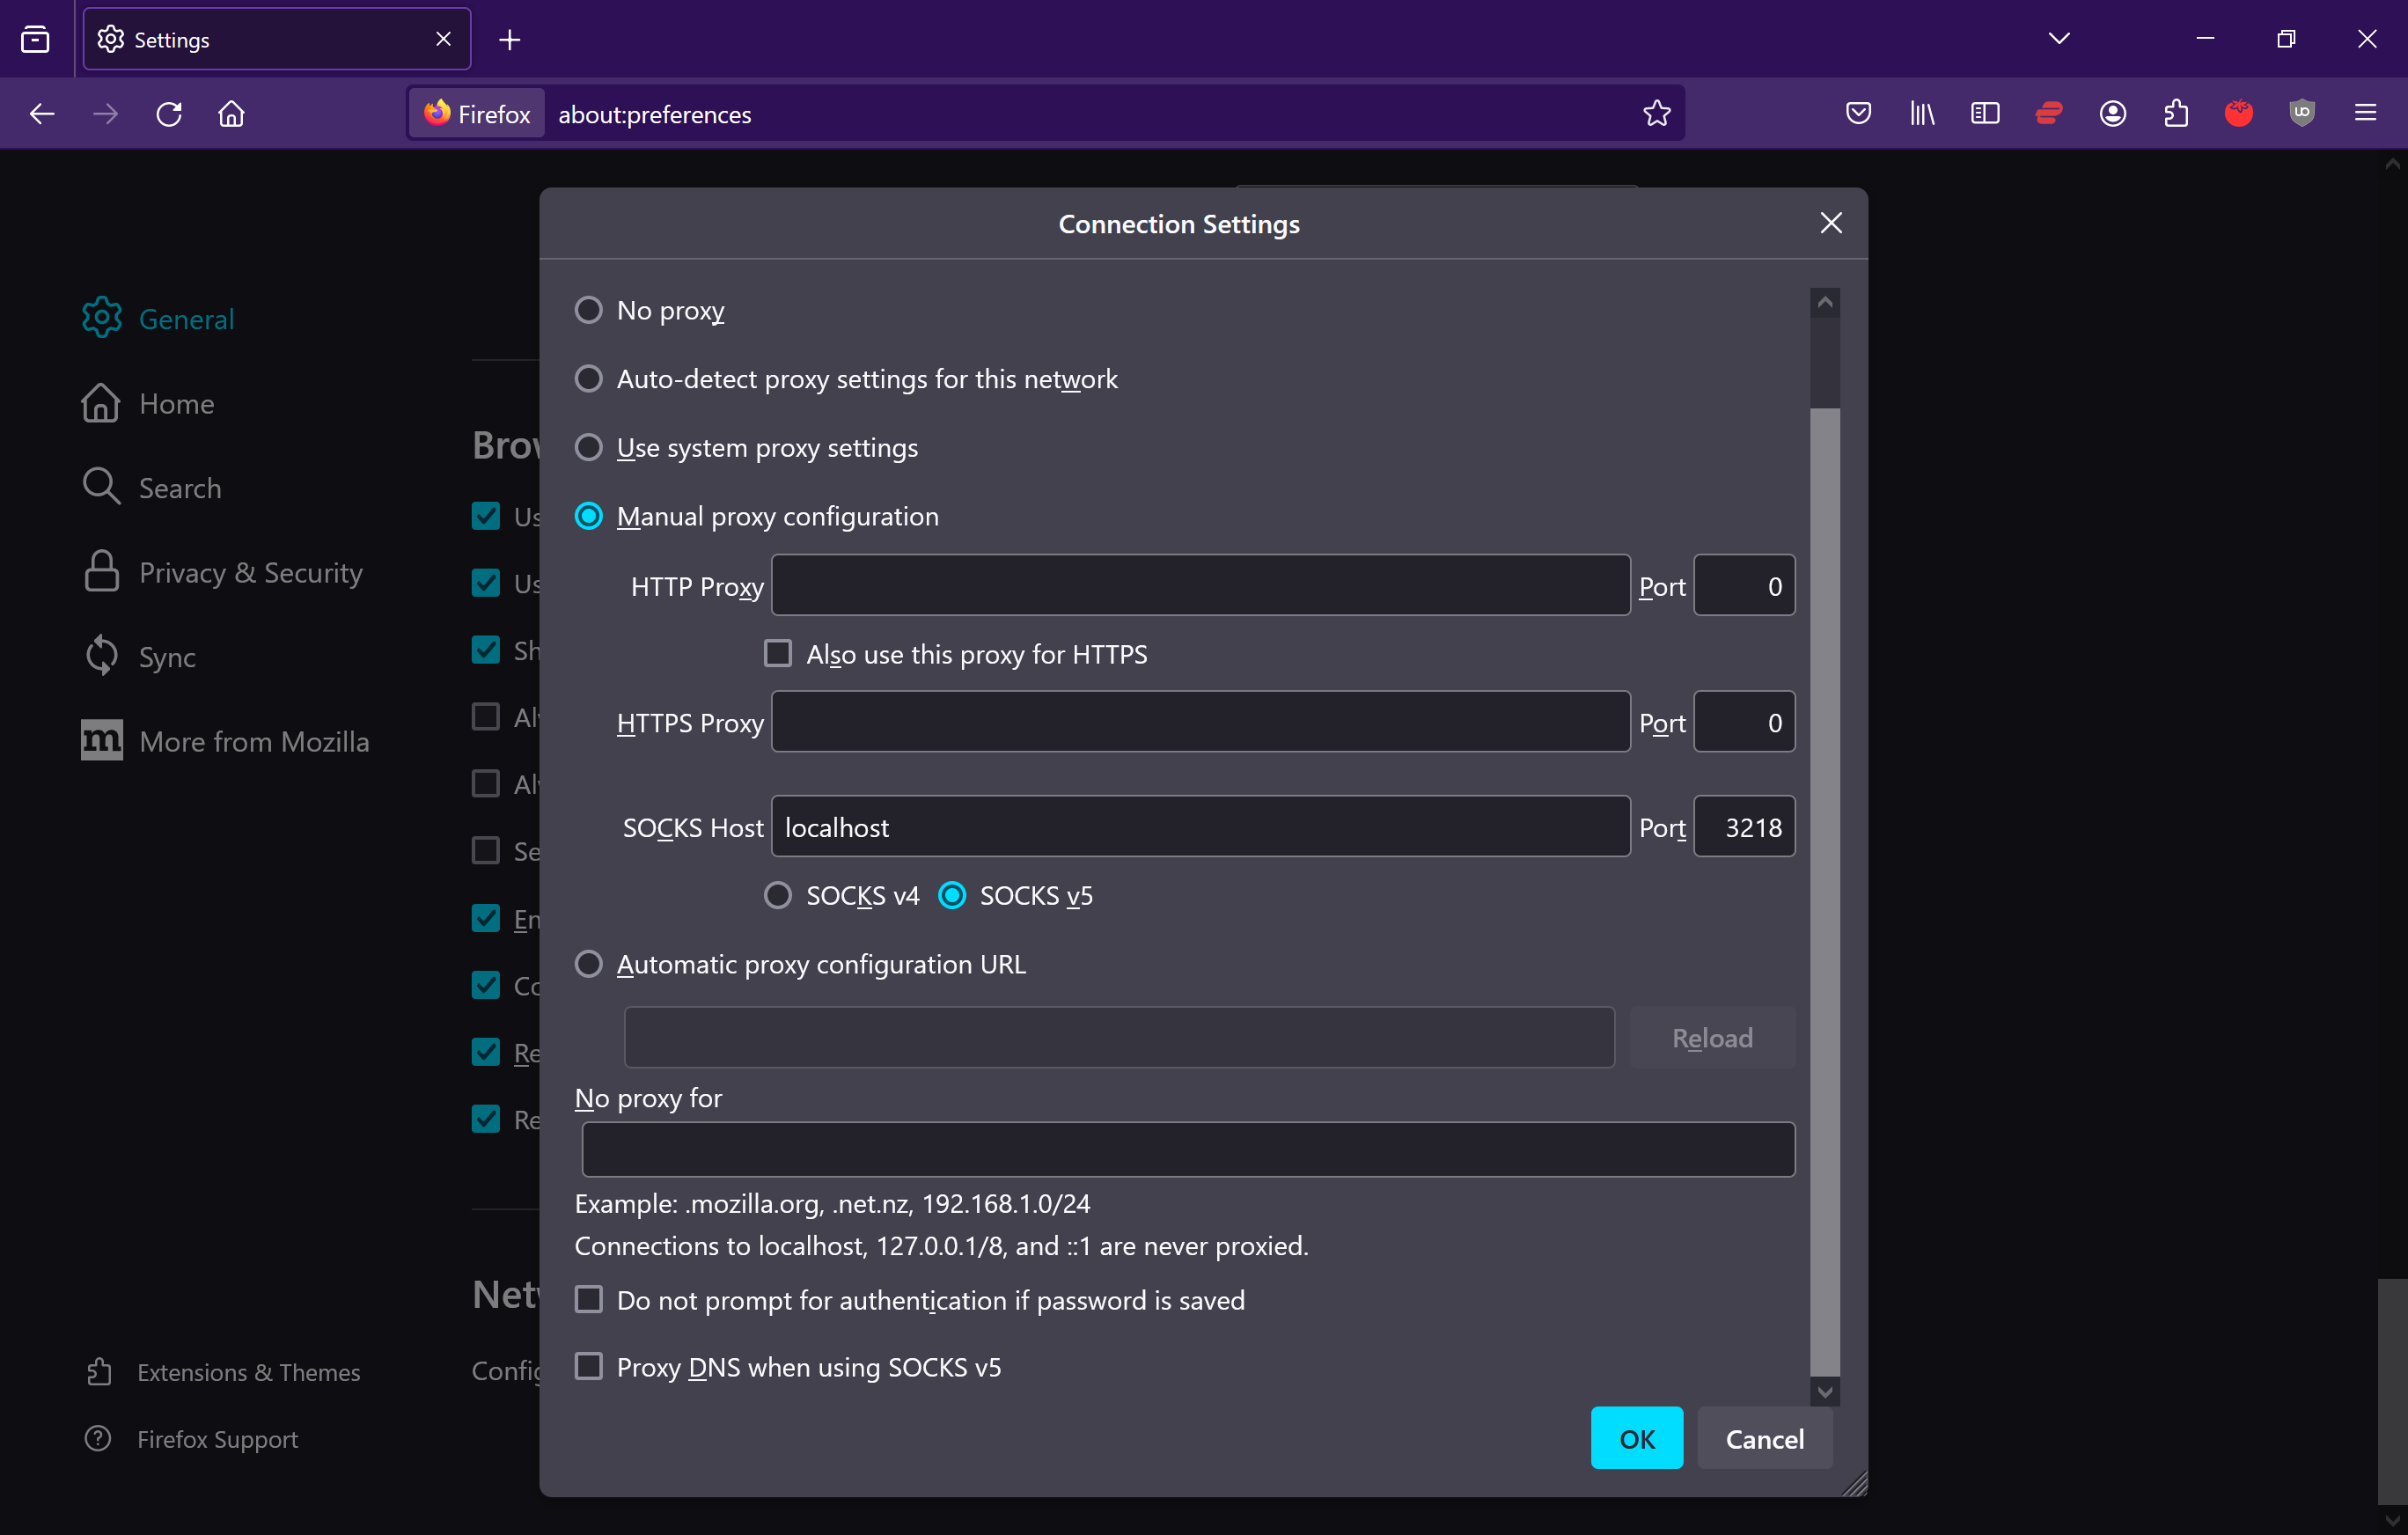Click into the SOCKS Host field
This screenshot has height=1535, width=2408.
[1200, 827]
